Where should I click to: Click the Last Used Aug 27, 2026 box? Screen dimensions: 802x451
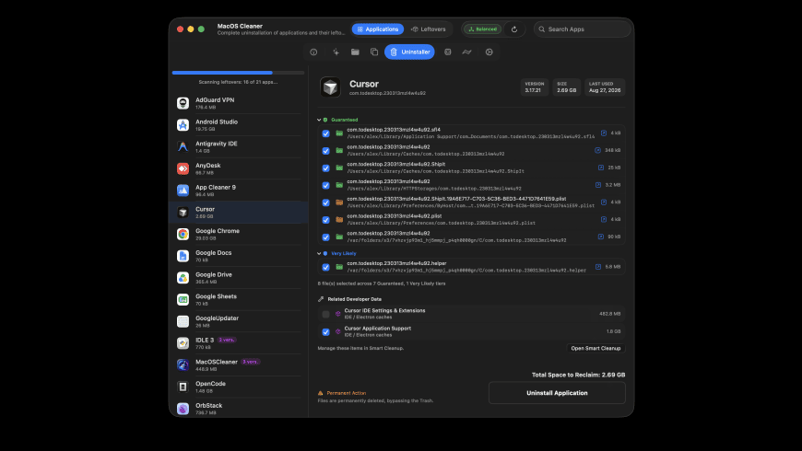pos(605,87)
